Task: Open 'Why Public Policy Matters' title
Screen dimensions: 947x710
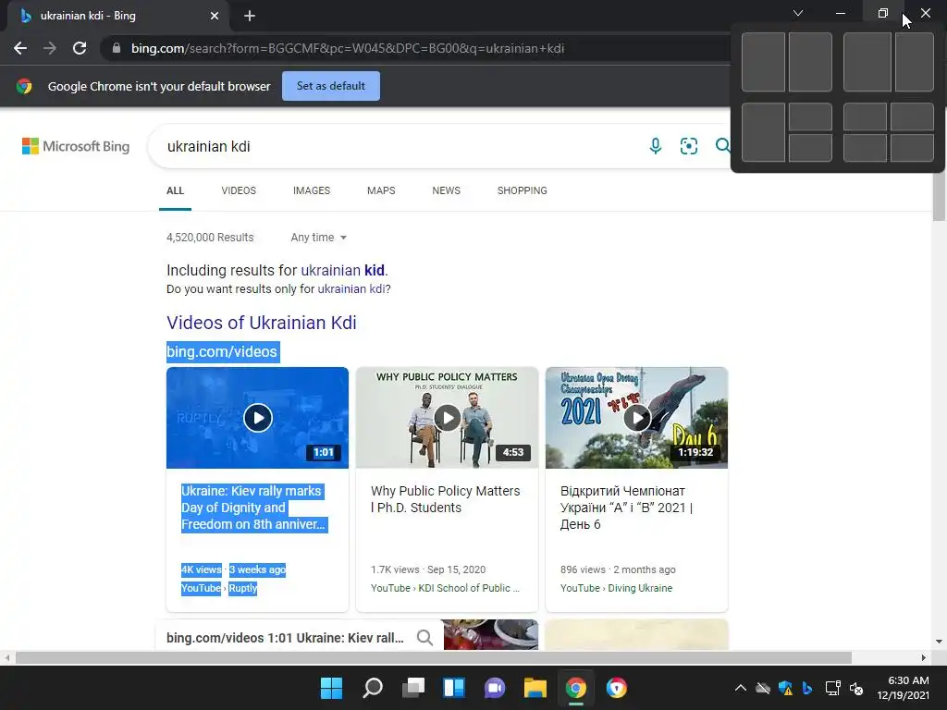Action: click(445, 499)
